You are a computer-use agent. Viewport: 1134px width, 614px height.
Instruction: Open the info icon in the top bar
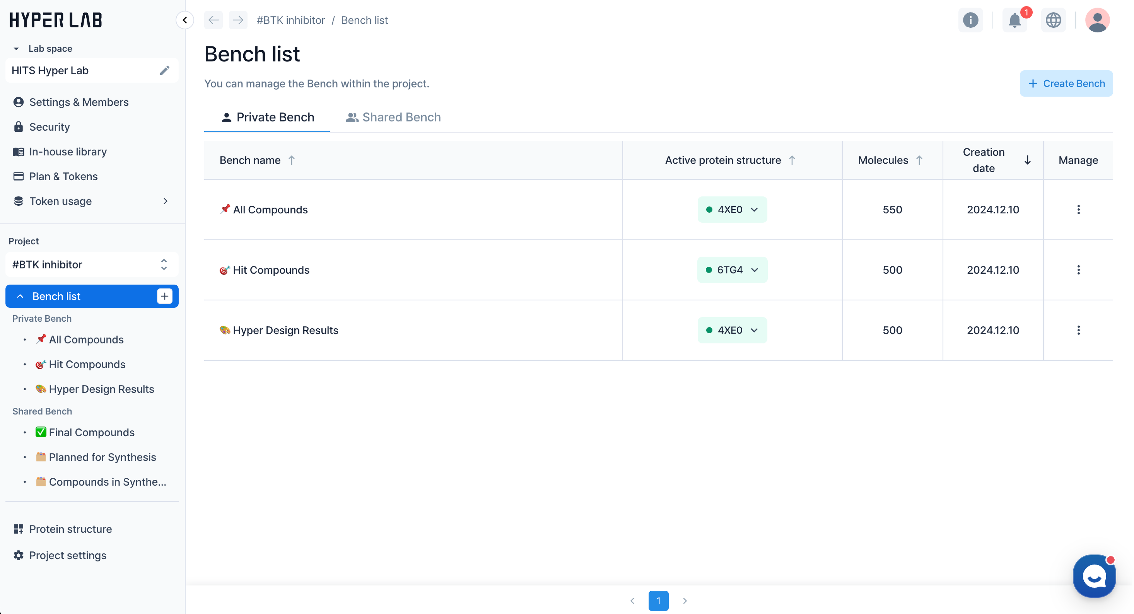pos(970,20)
